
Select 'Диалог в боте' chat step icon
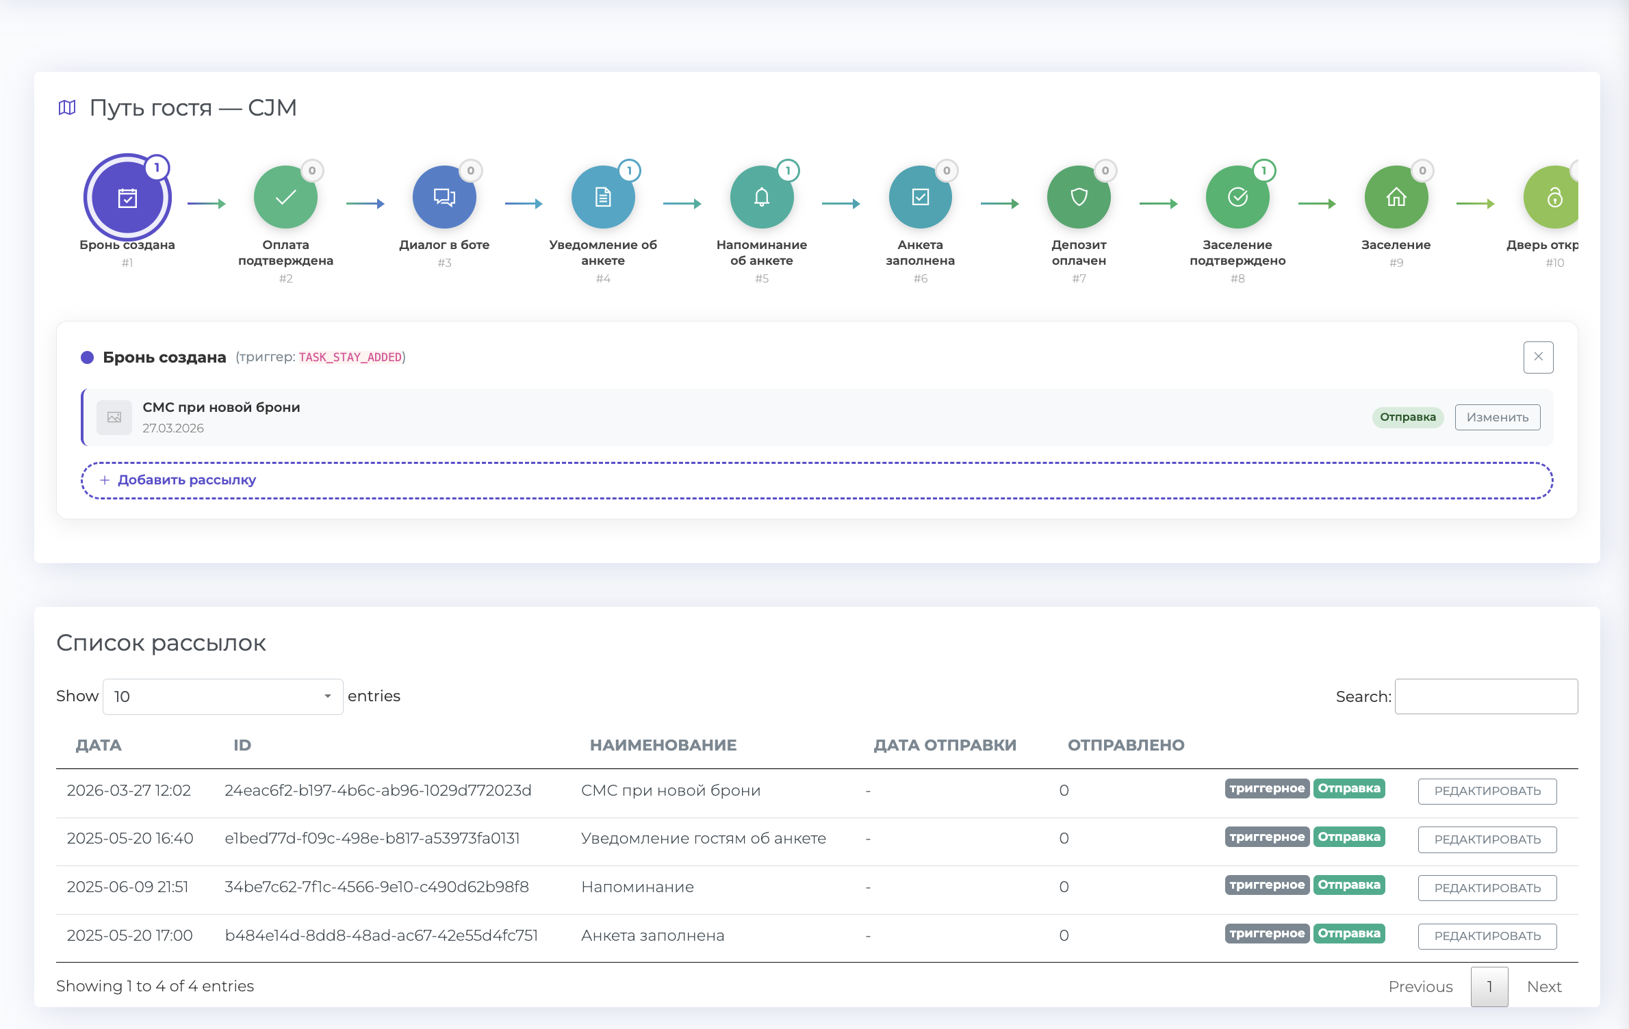tap(444, 198)
